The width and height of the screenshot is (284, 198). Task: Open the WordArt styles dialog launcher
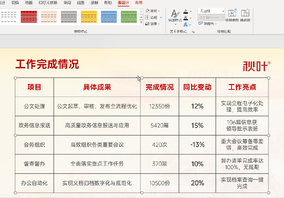[193, 32]
